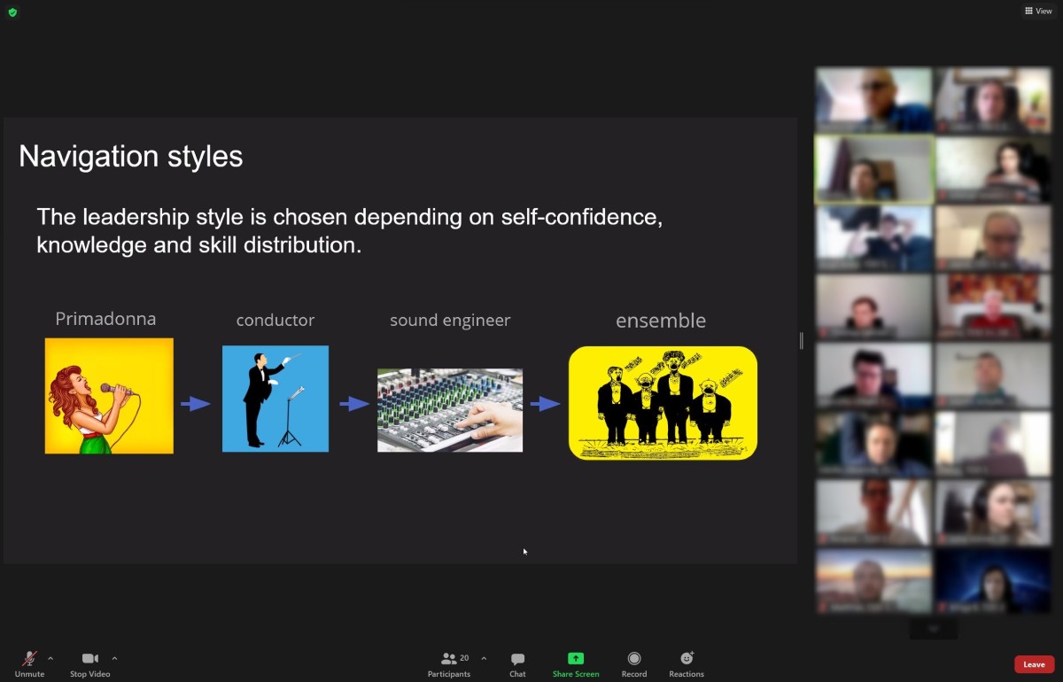Click the scrollbar beside the shared slide
The width and height of the screenshot is (1063, 682).
point(800,340)
